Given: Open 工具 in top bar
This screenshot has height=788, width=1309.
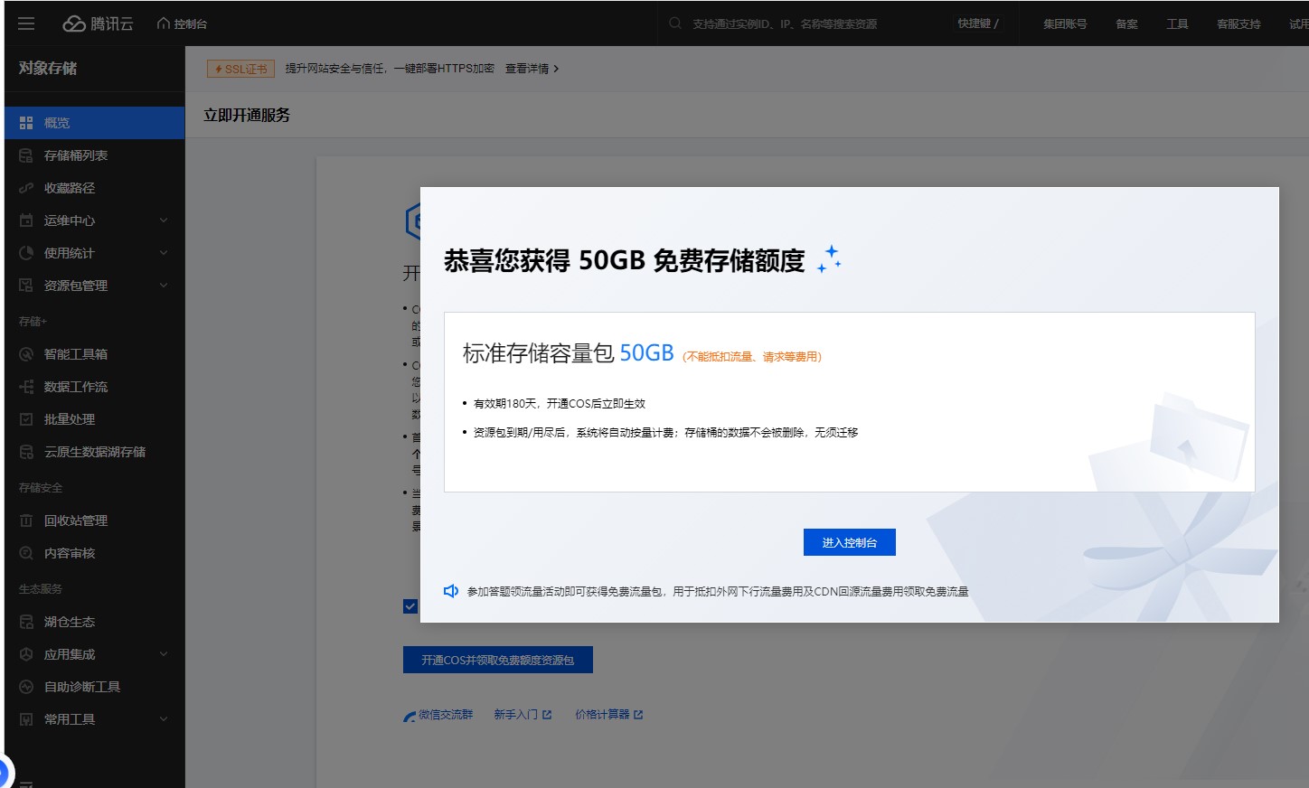Looking at the screenshot, I should [x=1177, y=23].
